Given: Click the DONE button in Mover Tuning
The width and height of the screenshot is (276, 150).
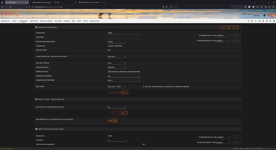Looking at the screenshot, I should [x=123, y=113].
